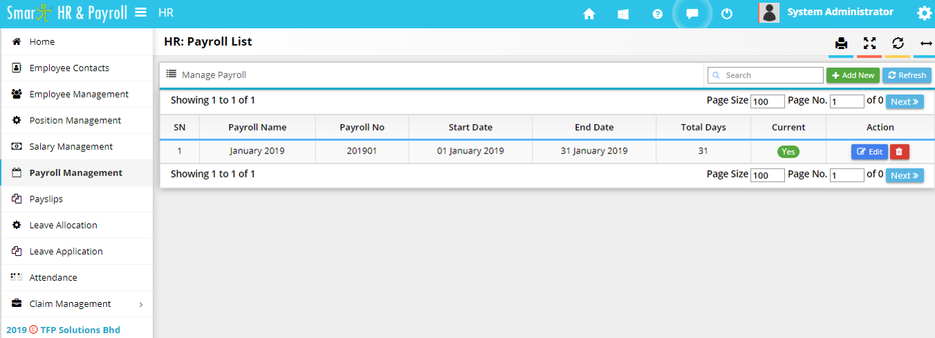The image size is (935, 338).
Task: Toggle the sidebar hamburger menu
Action: coord(140,12)
